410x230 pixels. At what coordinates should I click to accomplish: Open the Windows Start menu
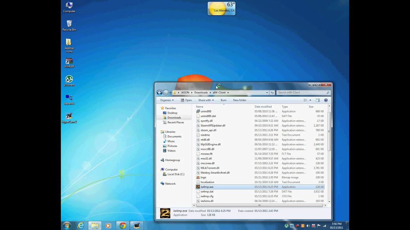[x=67, y=226]
